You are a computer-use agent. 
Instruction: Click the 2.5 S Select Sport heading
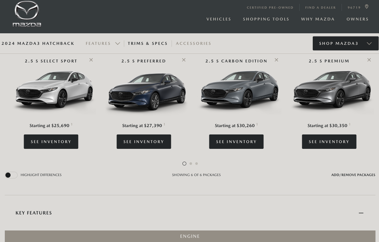click(x=51, y=61)
